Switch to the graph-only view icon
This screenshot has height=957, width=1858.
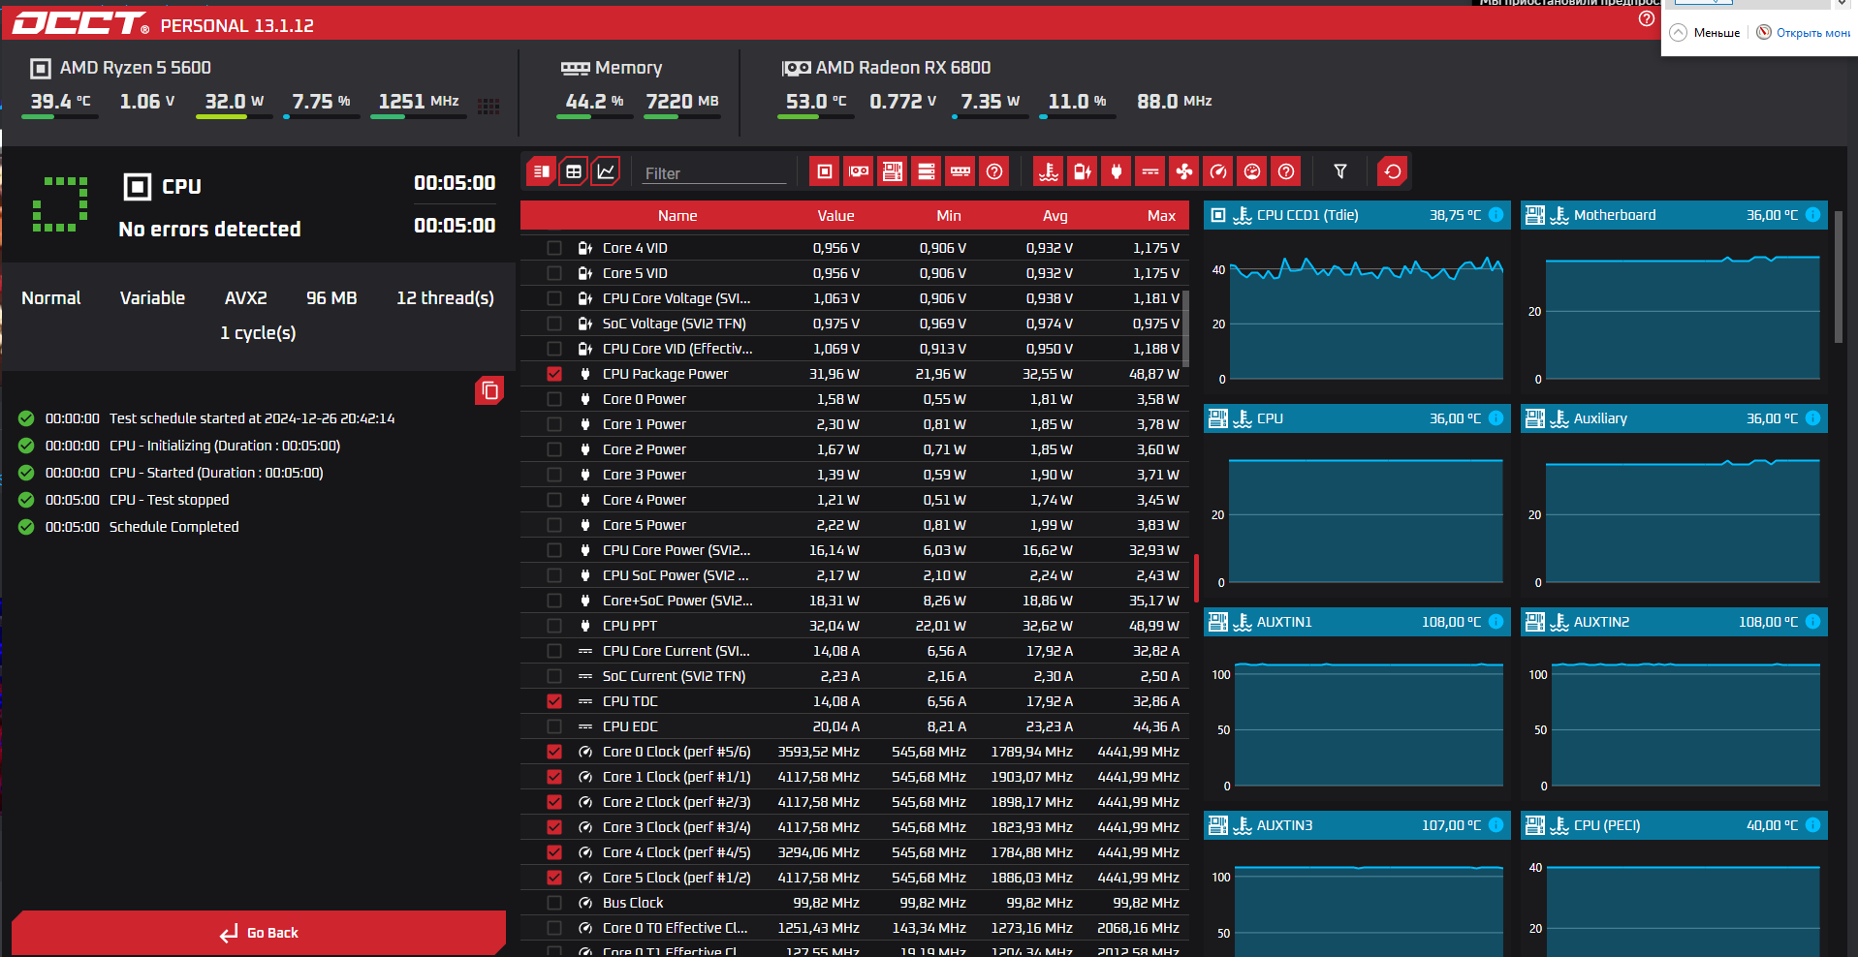(606, 171)
